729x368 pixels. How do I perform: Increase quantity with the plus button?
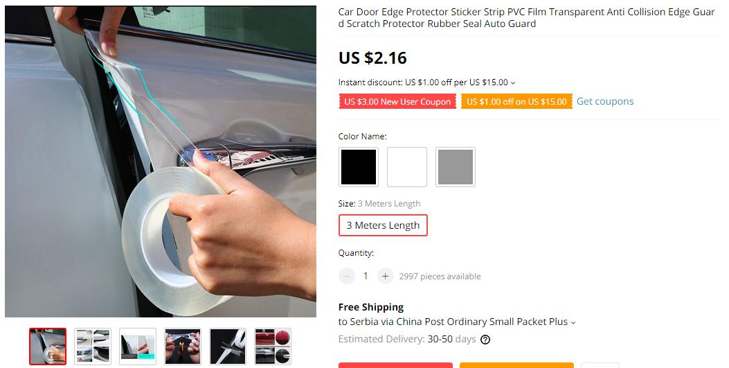click(385, 276)
